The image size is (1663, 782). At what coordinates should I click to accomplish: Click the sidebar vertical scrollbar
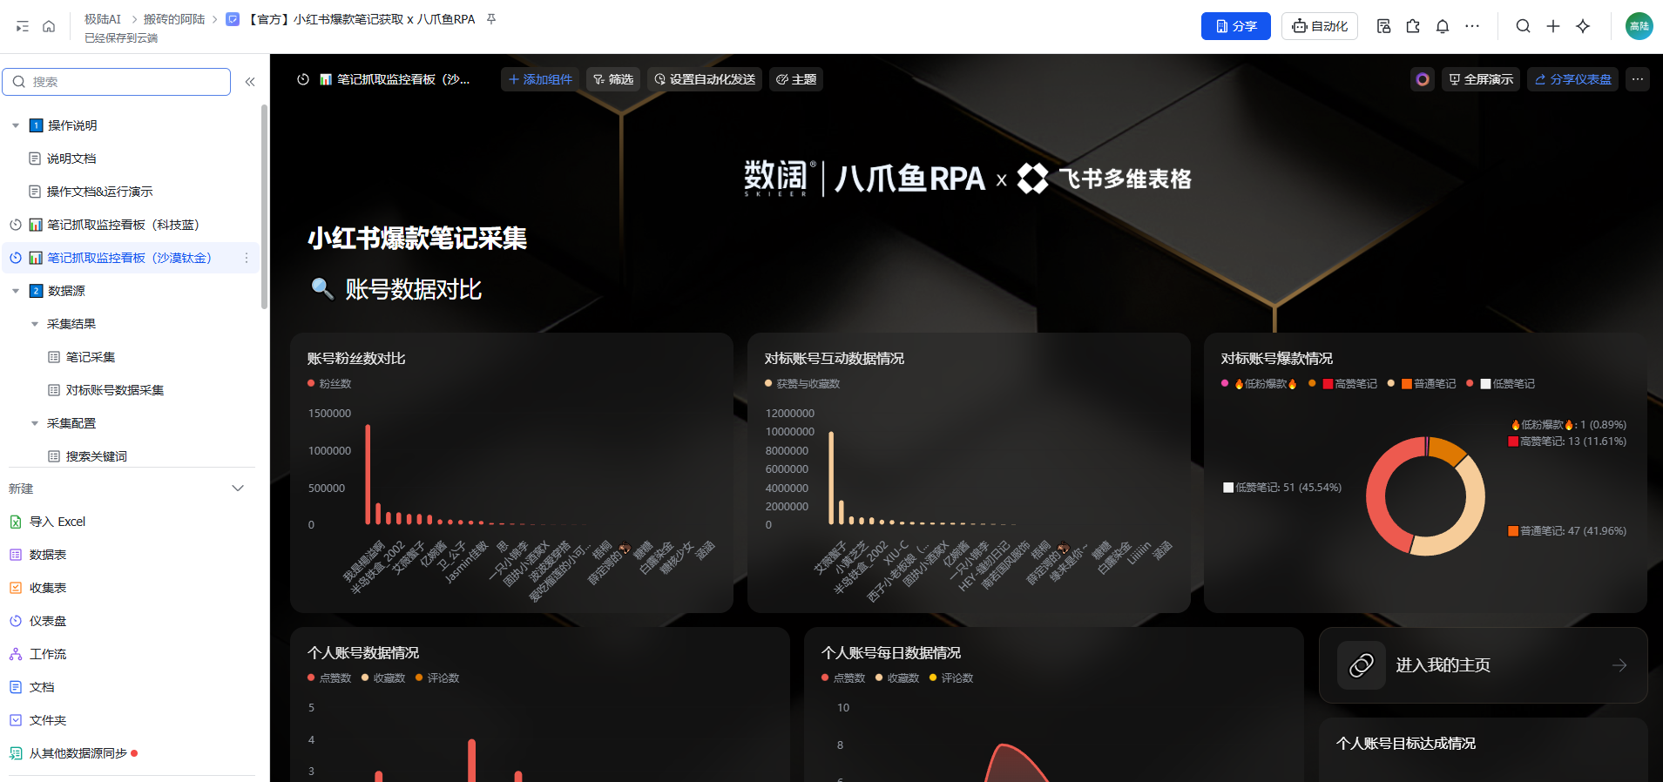tap(265, 206)
